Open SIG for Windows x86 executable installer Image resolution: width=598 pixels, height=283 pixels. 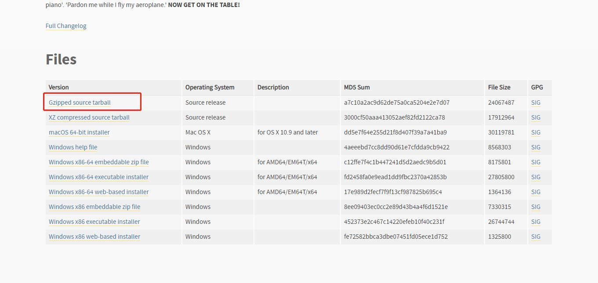(536, 222)
